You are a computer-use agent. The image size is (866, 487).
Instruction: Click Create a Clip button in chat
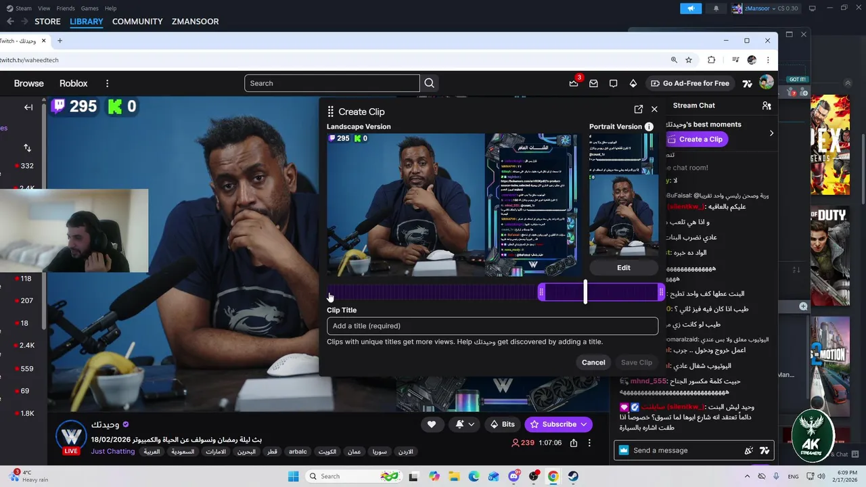point(697,139)
